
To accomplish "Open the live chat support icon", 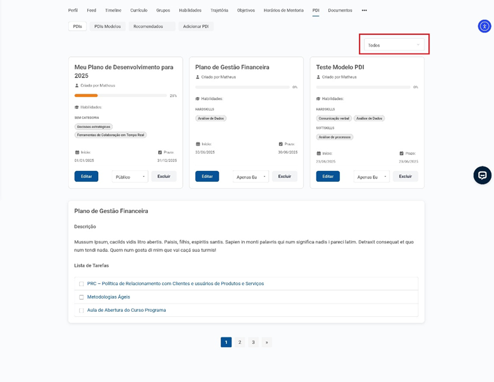I will [482, 175].
